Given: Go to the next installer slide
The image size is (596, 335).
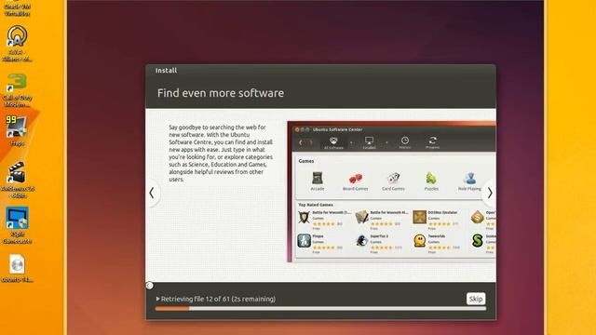Looking at the screenshot, I should [x=490, y=193].
